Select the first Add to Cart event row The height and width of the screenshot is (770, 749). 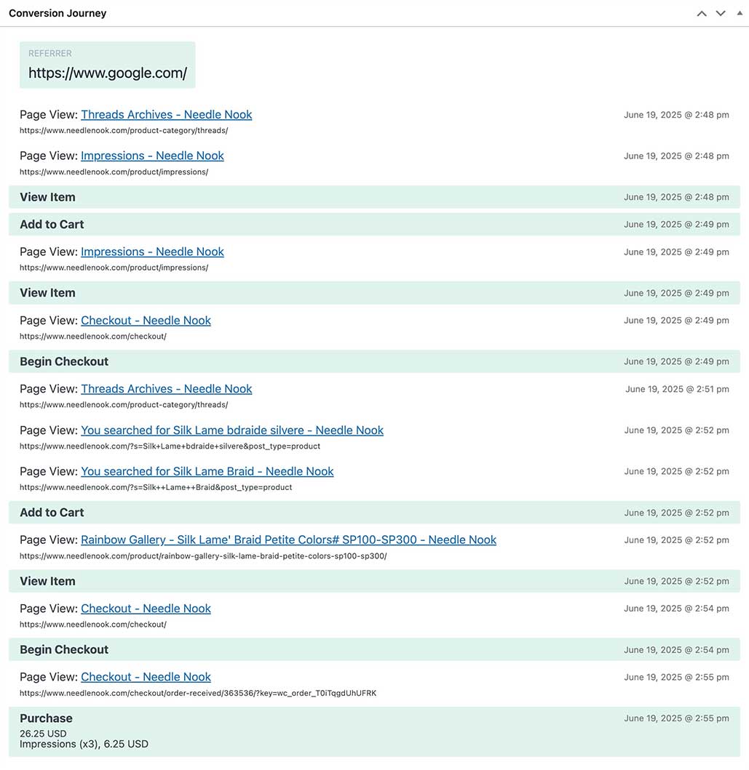374,224
